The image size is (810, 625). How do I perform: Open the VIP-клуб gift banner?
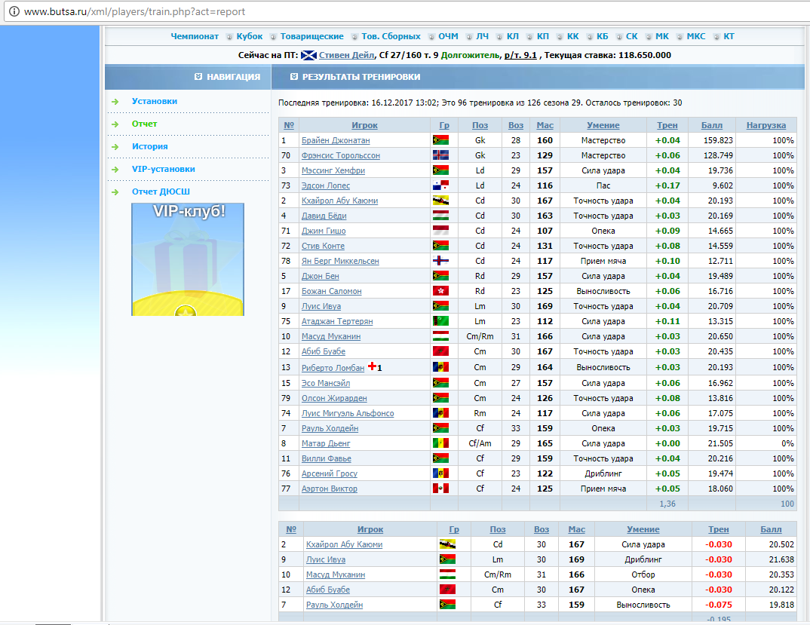[x=188, y=259]
